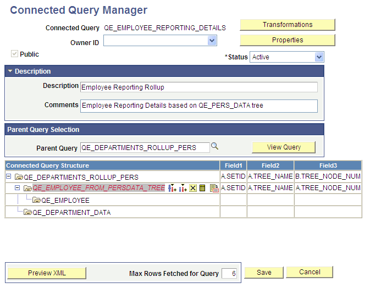
Task: Click the Transformations button
Action: [288, 25]
